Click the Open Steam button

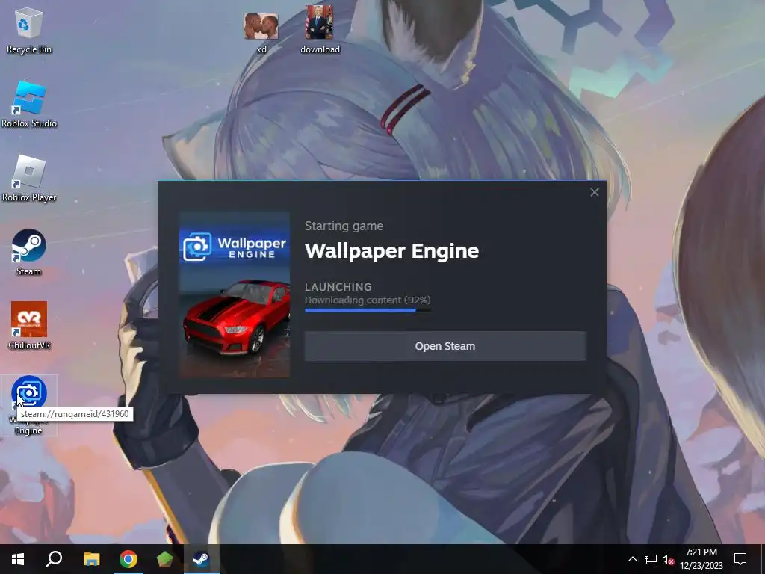point(445,346)
